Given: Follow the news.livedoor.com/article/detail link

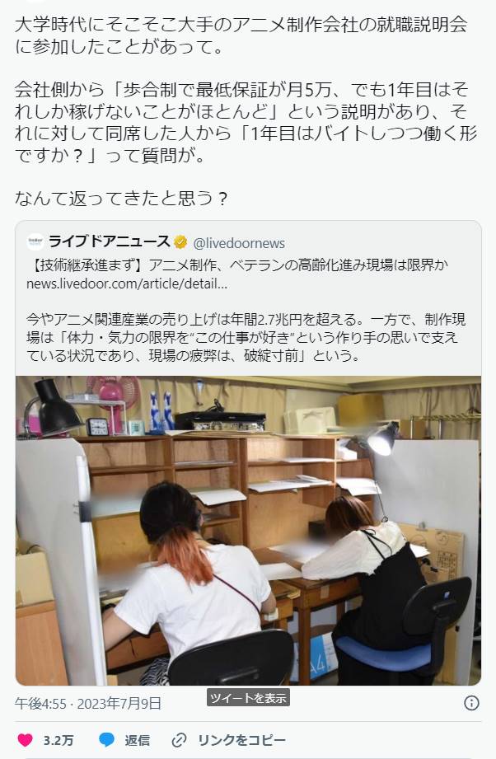Looking at the screenshot, I should [127, 283].
